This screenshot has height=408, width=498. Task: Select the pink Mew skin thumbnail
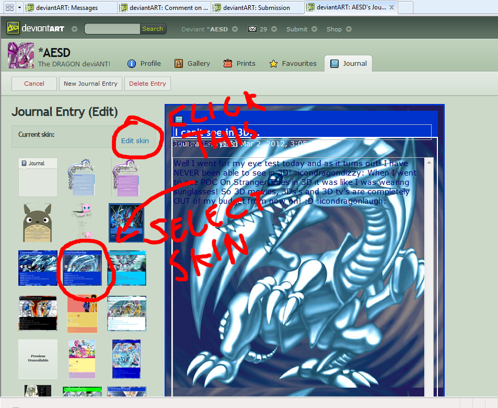pyautogui.click(x=83, y=222)
